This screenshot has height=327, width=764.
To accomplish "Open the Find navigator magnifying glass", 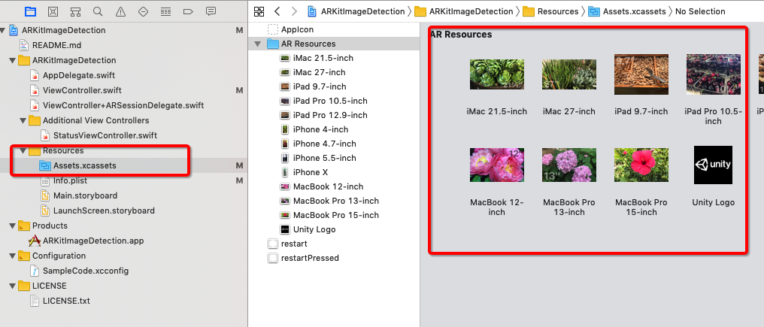I will click(98, 11).
